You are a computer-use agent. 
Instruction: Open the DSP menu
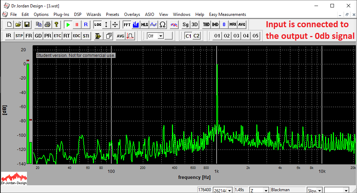pos(78,14)
